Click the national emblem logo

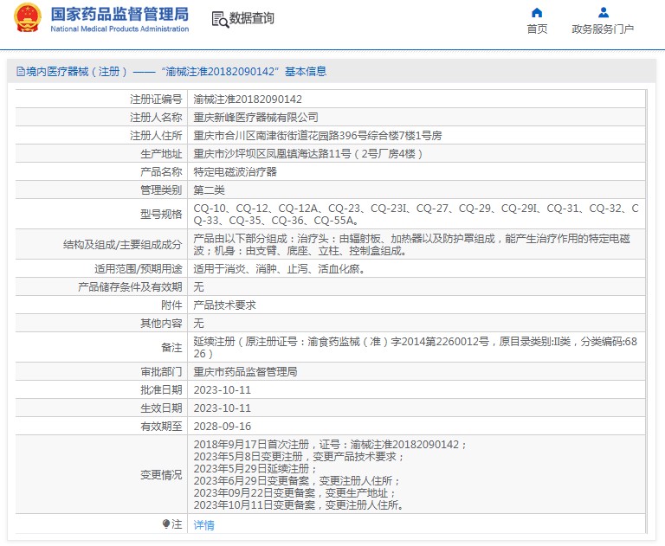pyautogui.click(x=28, y=18)
